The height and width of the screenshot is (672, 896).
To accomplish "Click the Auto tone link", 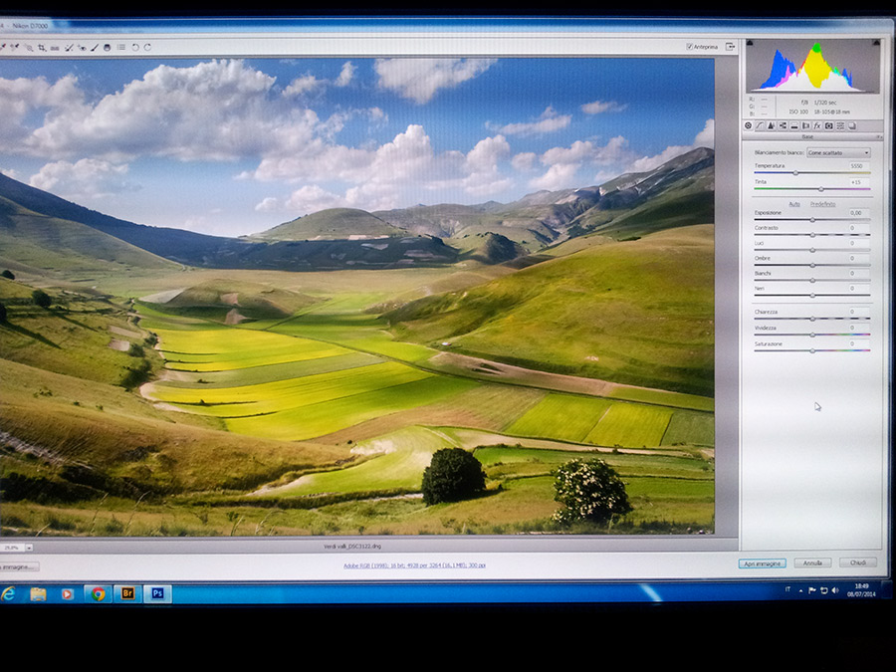I will [x=794, y=204].
